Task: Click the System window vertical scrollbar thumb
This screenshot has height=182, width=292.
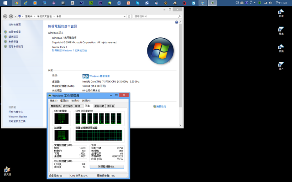Action: 180,66
